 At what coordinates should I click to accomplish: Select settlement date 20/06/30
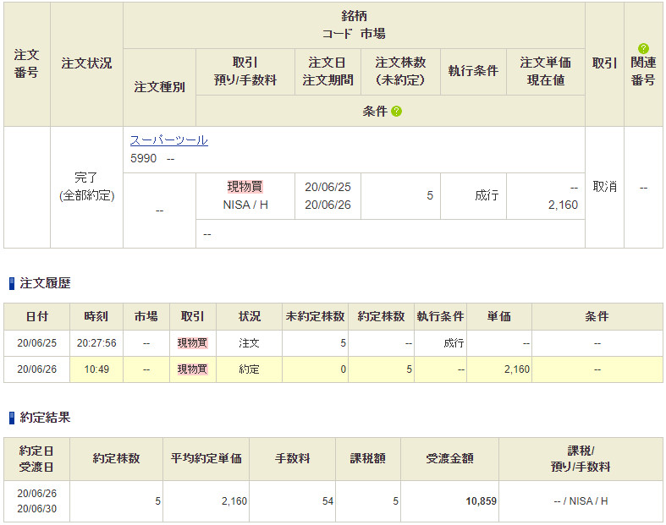36,508
